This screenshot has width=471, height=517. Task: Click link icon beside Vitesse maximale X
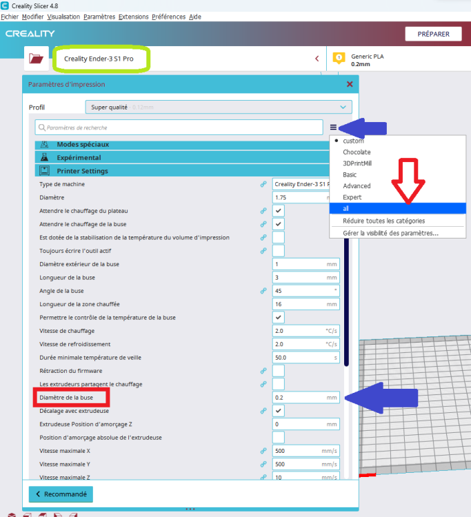[x=263, y=451]
